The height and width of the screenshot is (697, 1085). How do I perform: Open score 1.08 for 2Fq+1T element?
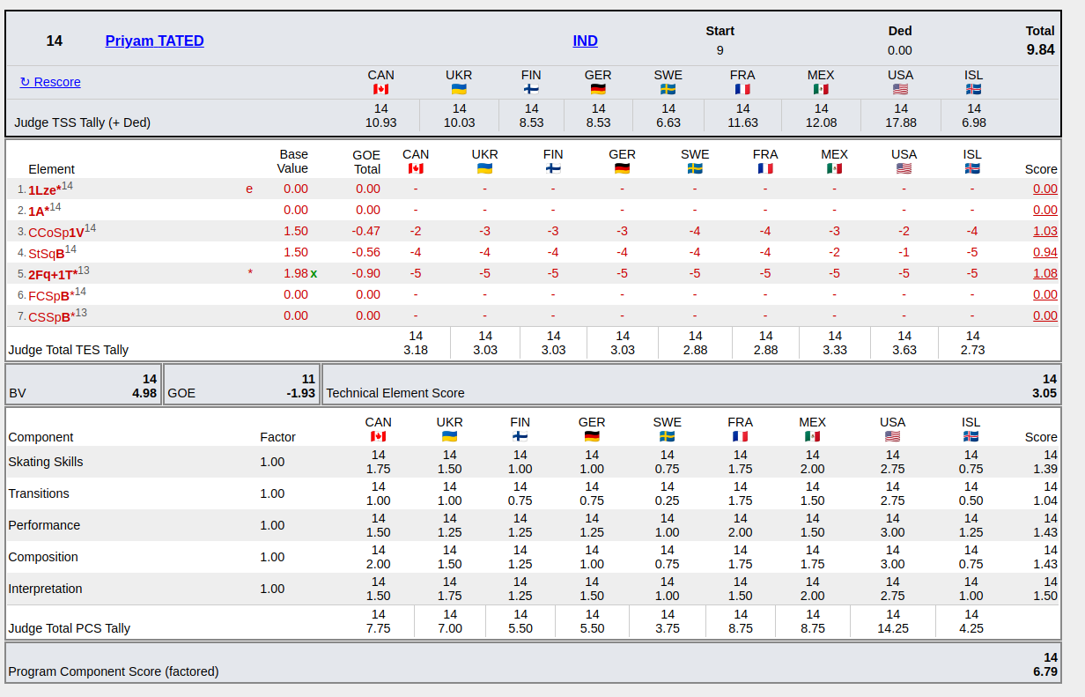(x=1044, y=273)
